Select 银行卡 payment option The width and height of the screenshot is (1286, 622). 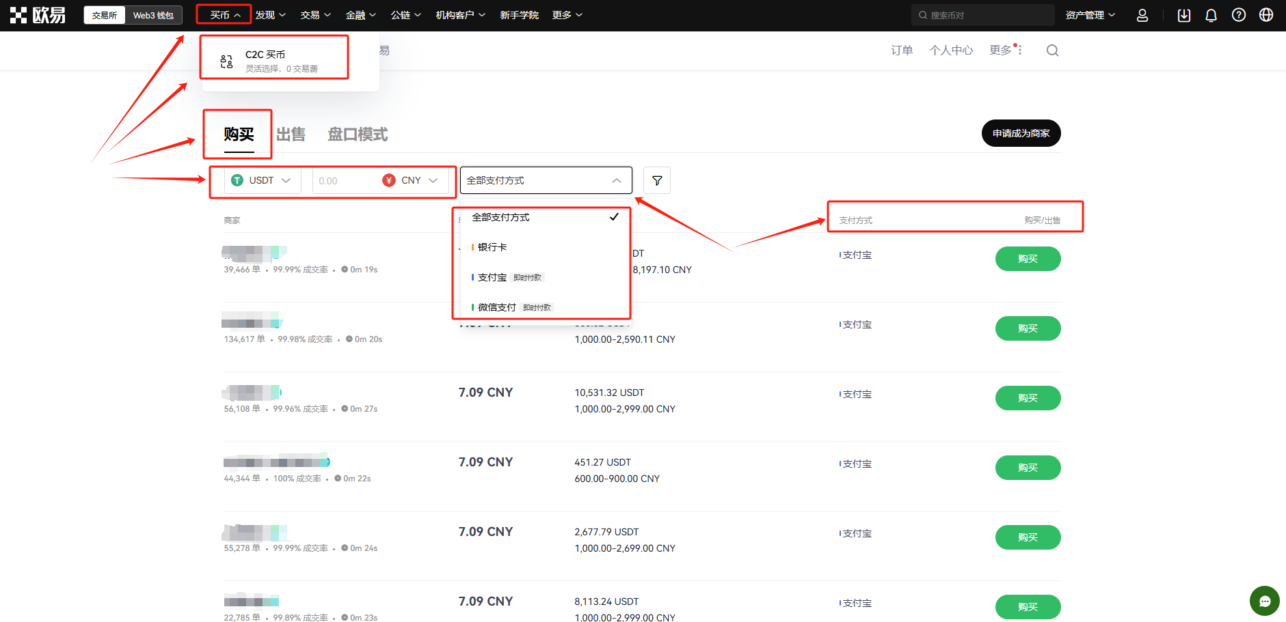pos(545,247)
